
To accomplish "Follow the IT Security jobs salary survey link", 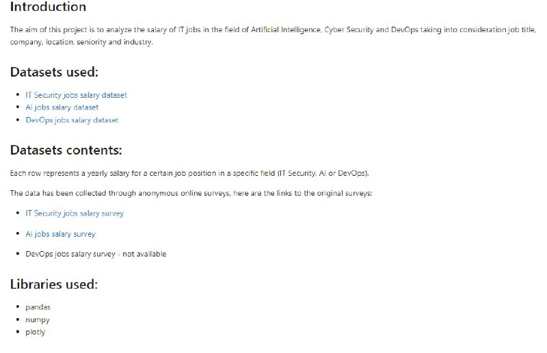I will pos(75,213).
